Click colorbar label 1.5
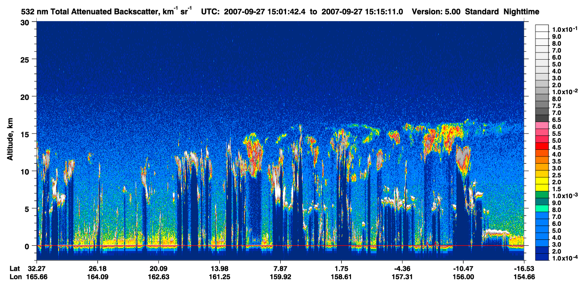This screenshot has height=299, width=582. [x=556, y=189]
